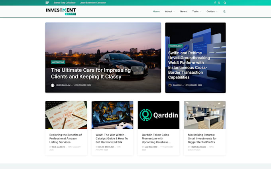Click Helen Barklam's avatar on cars article

[53, 85]
